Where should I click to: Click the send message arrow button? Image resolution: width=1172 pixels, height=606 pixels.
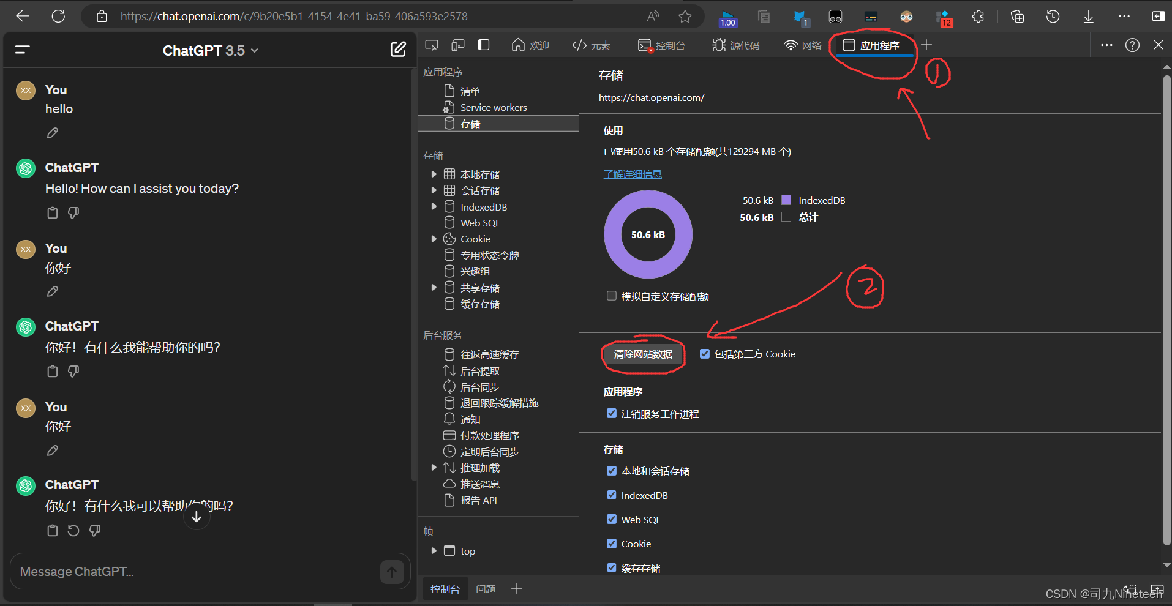392,572
